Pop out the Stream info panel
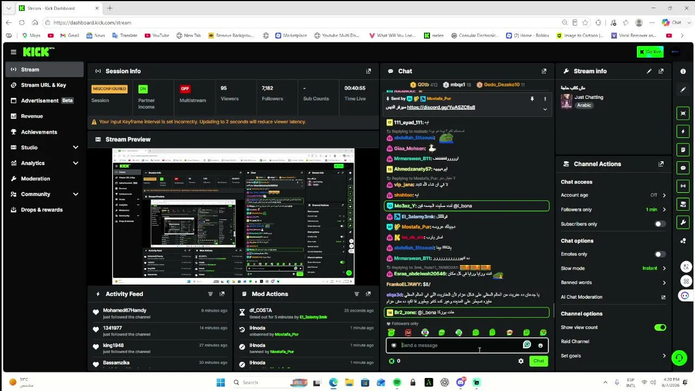 [661, 71]
